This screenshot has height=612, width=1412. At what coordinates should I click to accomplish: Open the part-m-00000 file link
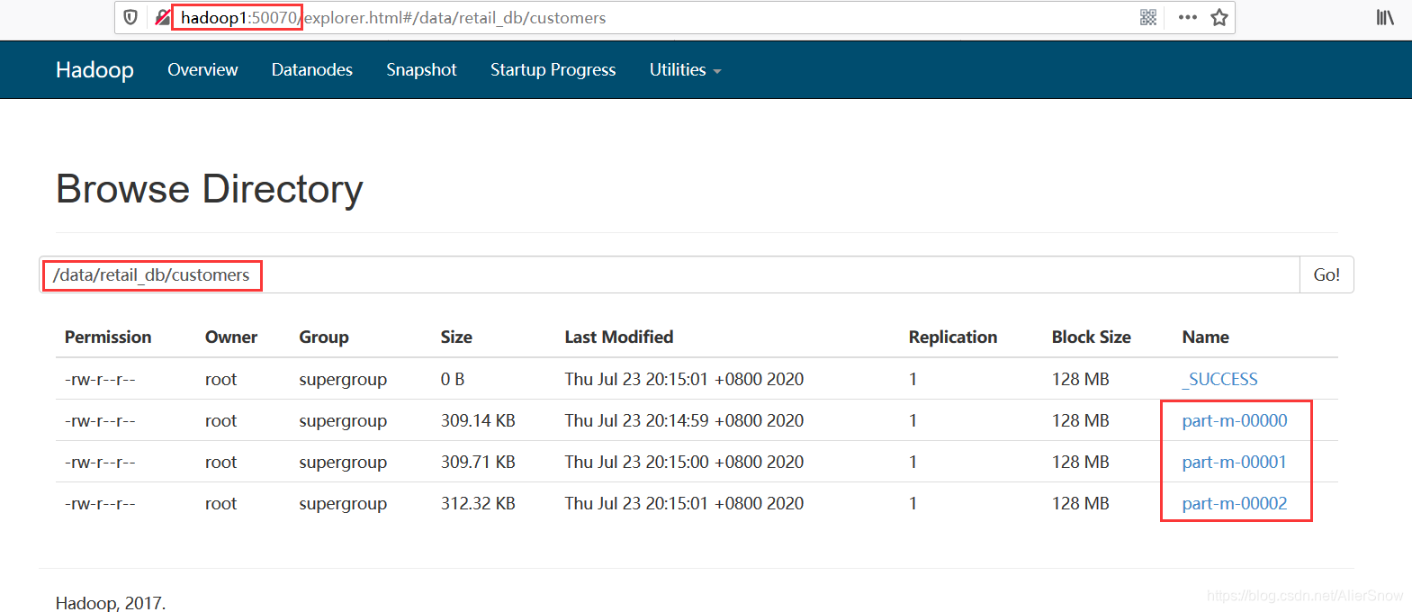tap(1235, 420)
